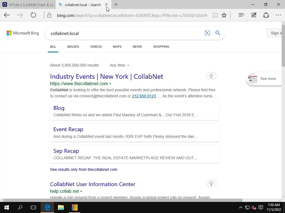285x213 pixels.
Task: Open taskbar search magnifier
Action: pyautogui.click(x=20, y=207)
